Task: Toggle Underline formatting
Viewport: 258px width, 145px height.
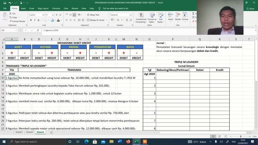Action: point(38,20)
